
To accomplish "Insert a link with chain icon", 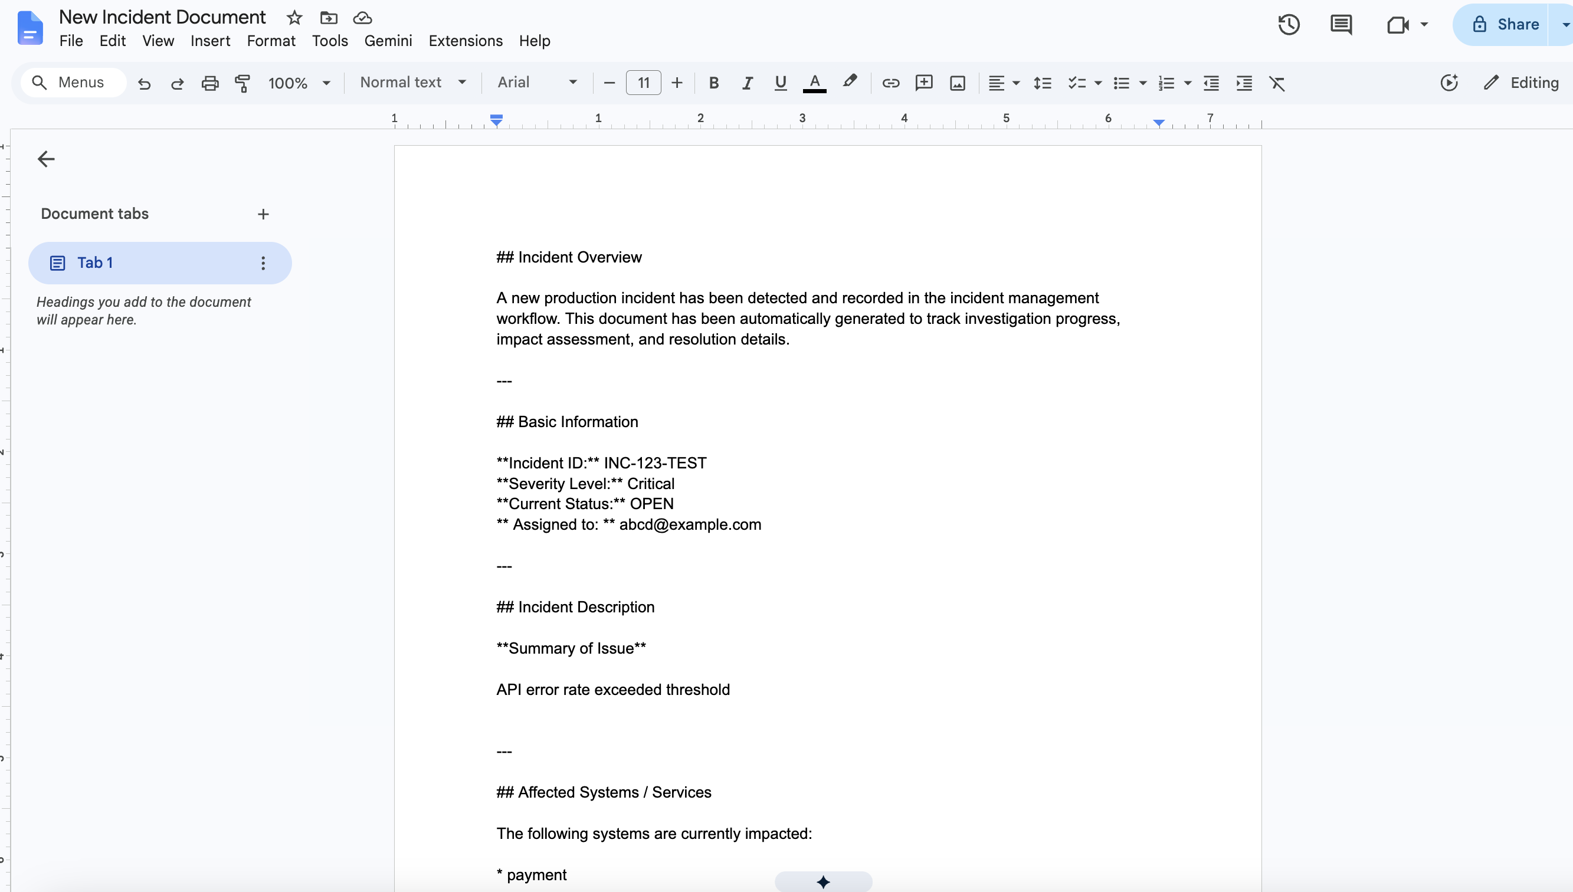I will coord(890,83).
